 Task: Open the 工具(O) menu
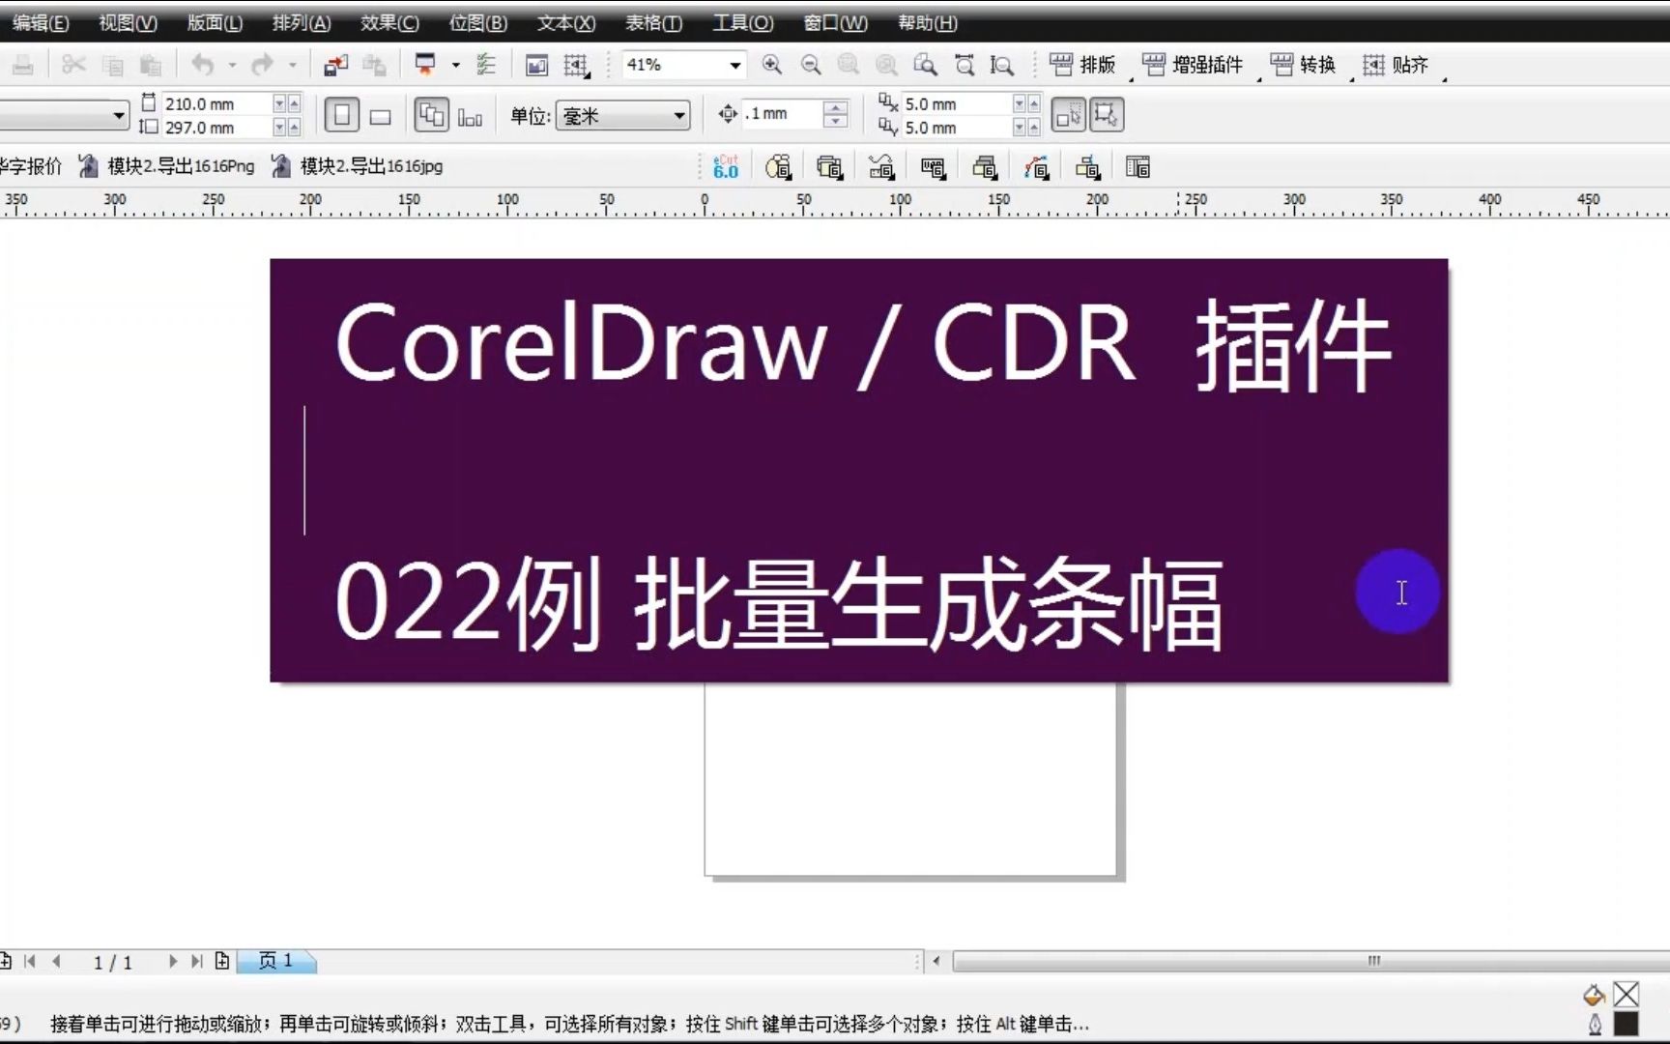click(742, 22)
